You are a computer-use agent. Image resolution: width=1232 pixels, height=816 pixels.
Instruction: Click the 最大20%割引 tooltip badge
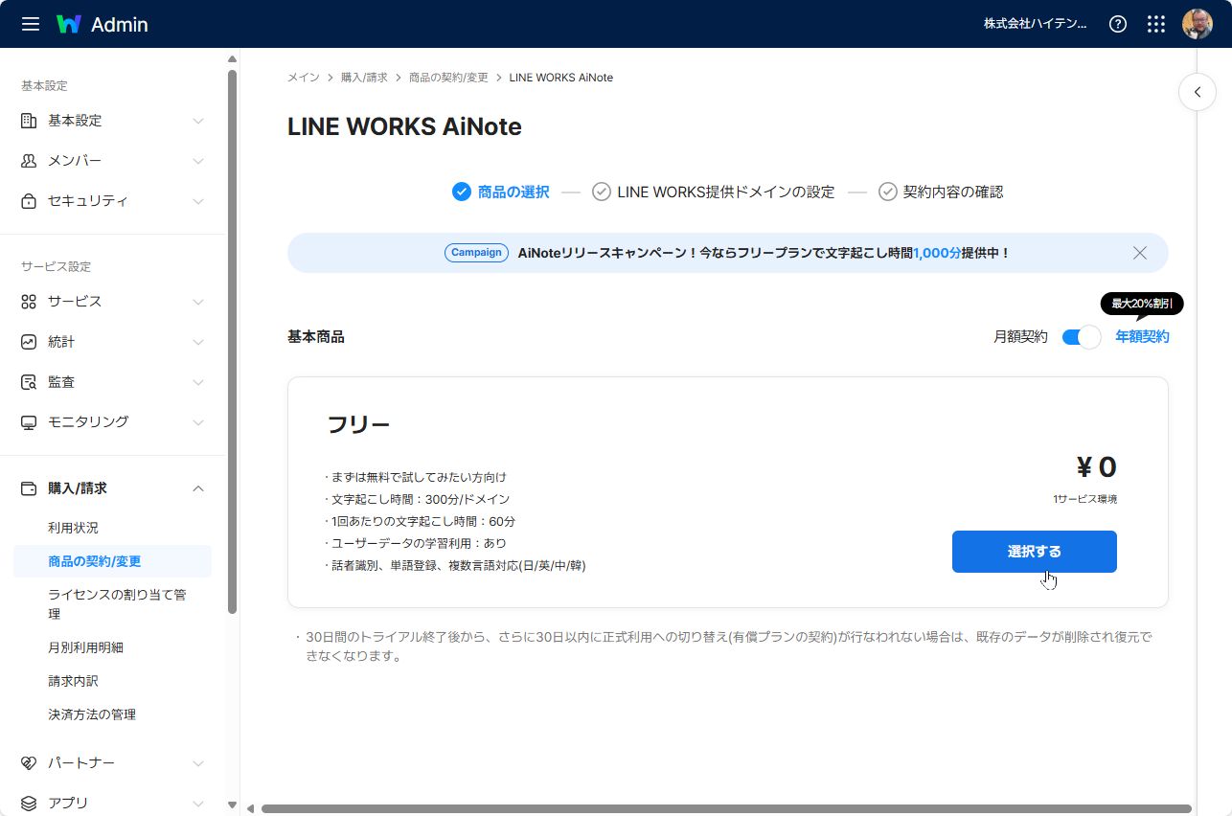[1142, 305]
